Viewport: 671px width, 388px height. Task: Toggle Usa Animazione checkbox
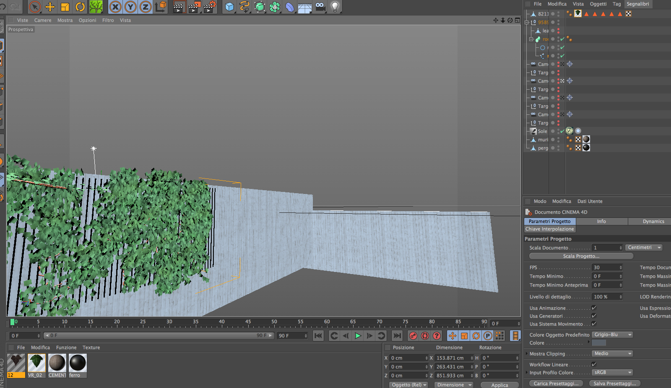point(594,308)
